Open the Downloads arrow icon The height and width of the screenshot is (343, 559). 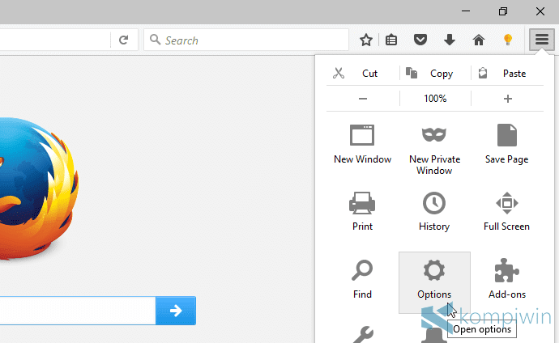pyautogui.click(x=450, y=40)
